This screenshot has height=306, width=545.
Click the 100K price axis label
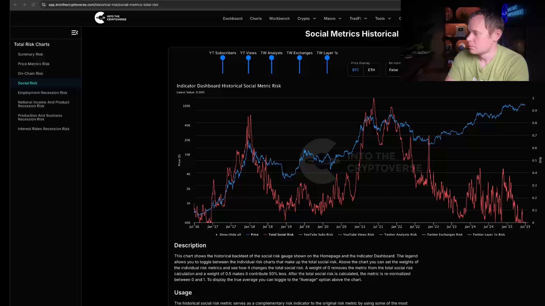187,106
